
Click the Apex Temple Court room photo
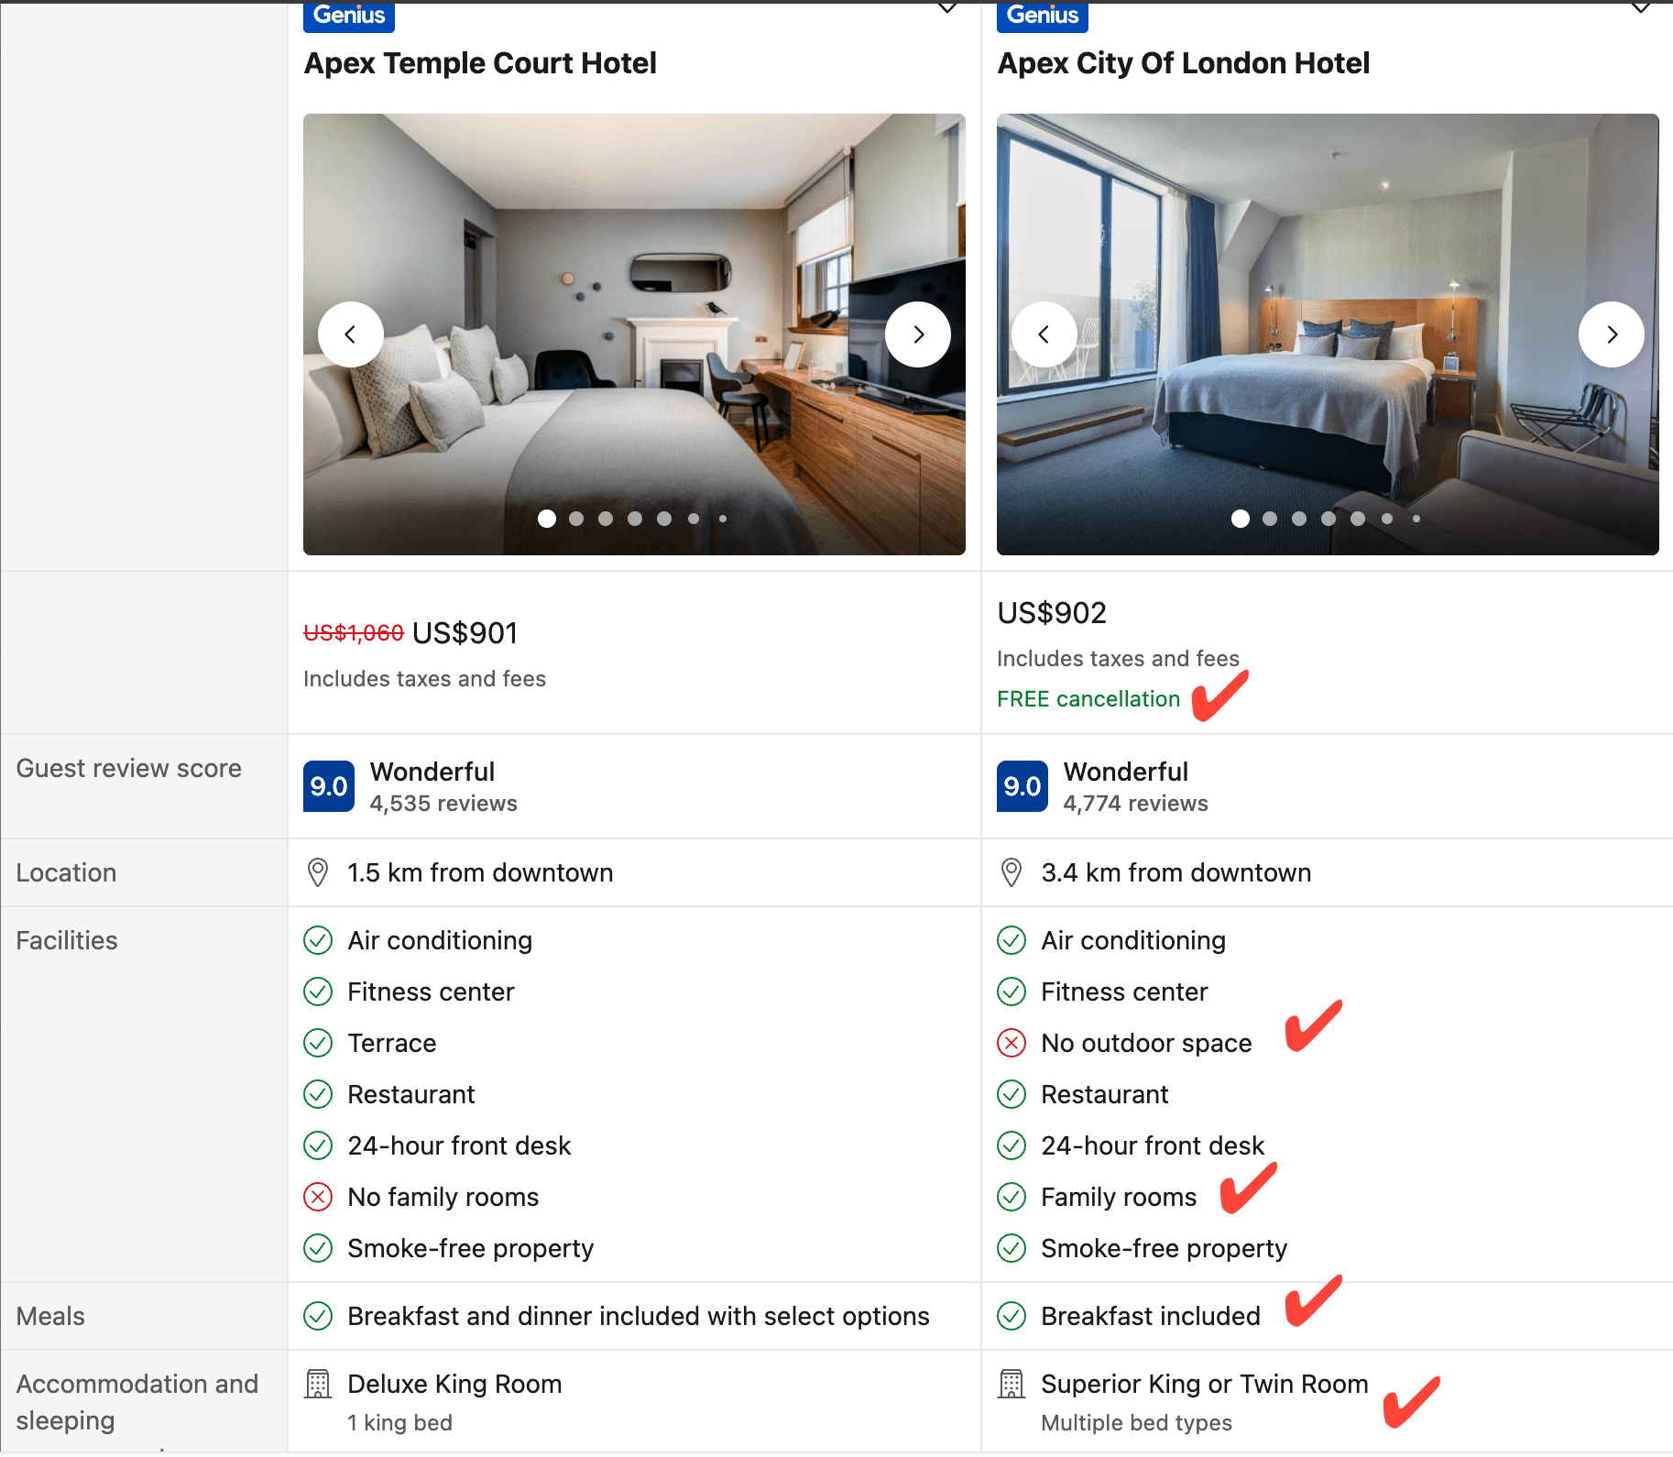pyautogui.click(x=634, y=334)
